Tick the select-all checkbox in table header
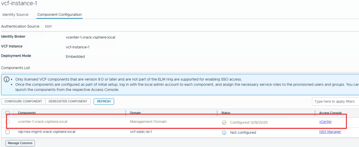359x147 pixels. pos(8,113)
